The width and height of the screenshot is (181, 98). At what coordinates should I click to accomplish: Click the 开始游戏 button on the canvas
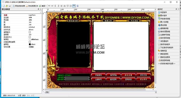(98, 75)
